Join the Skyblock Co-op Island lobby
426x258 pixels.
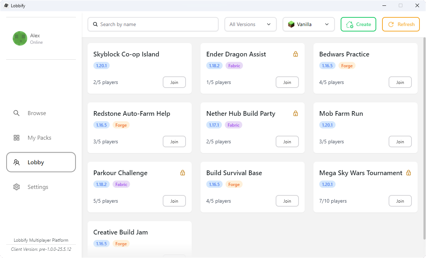pos(174,82)
